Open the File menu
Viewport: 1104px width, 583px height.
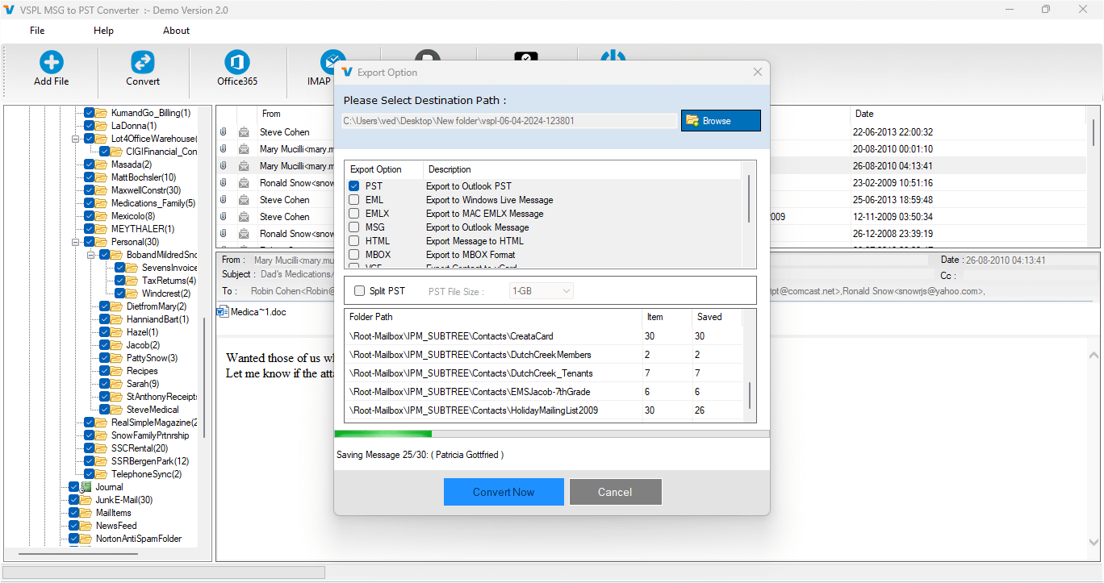tap(37, 31)
